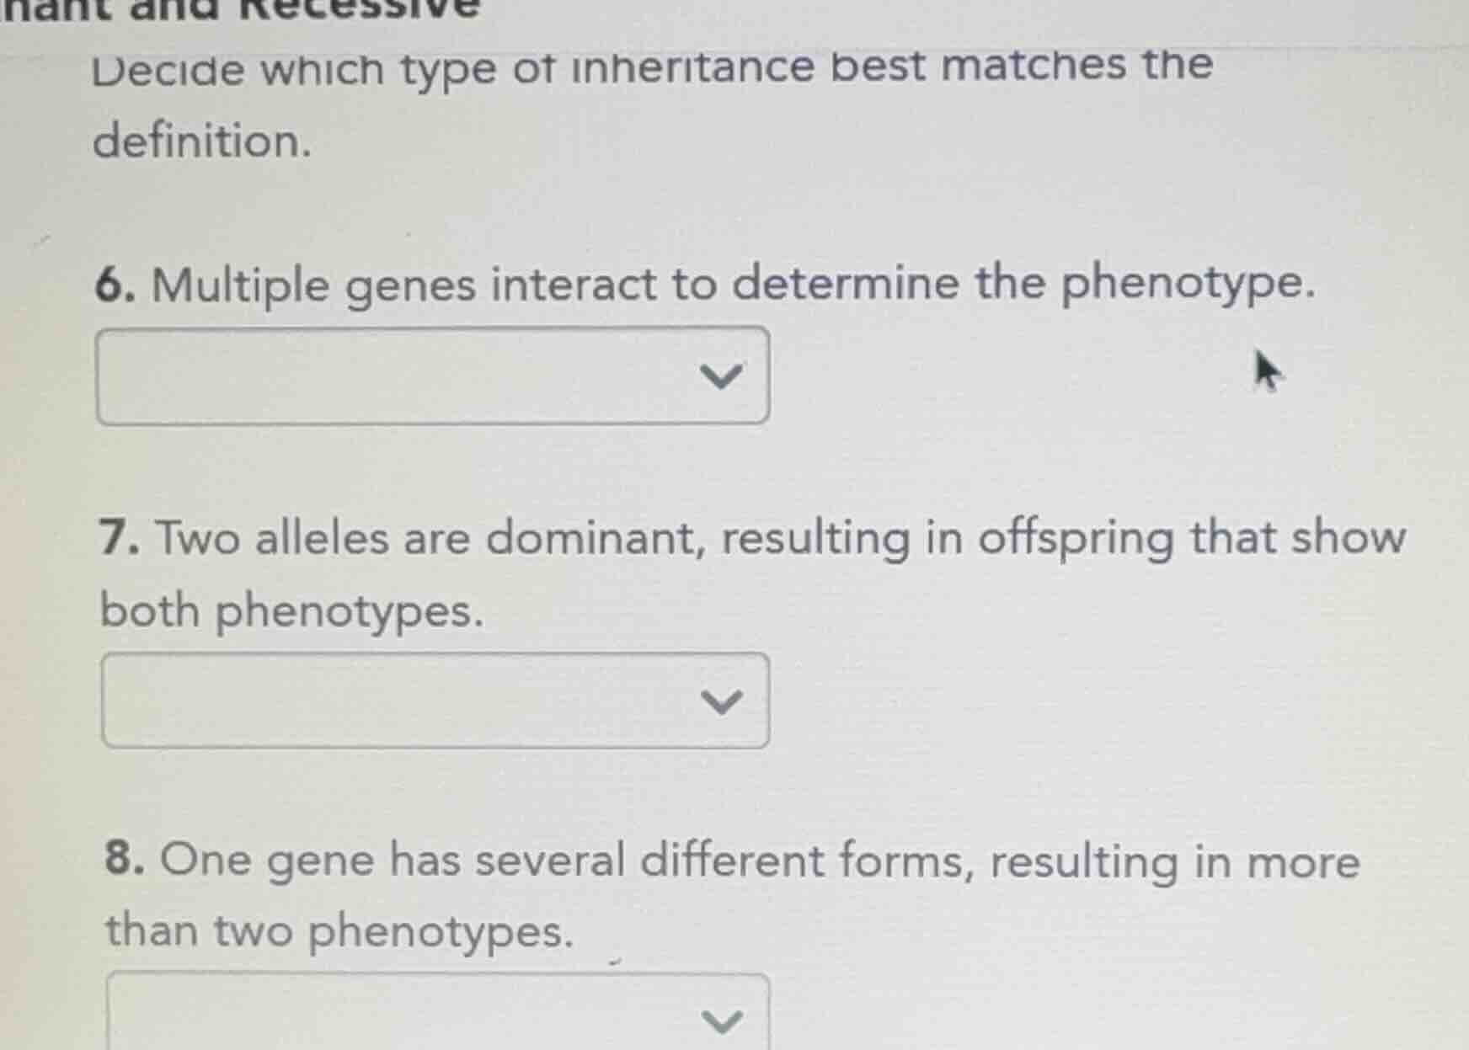Open the inheritance dropdown for question 7
Image resolution: width=1469 pixels, height=1050 pixels.
tap(434, 701)
